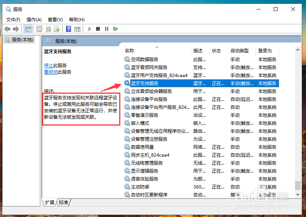
Task: Click 自动(延迟... startup type of 同步主机
Action: click(242, 155)
